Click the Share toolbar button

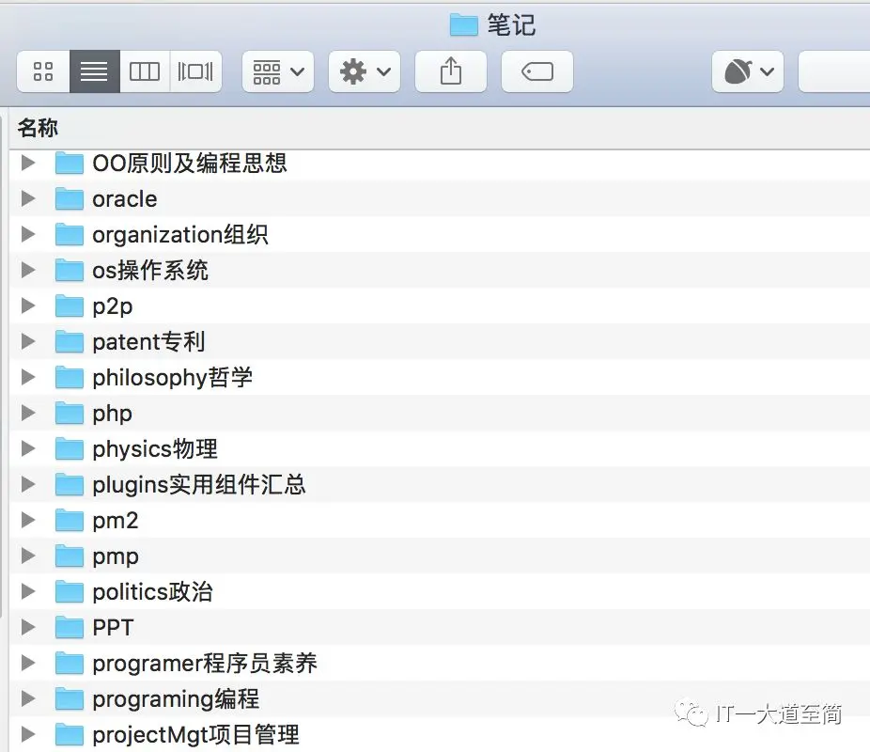(451, 71)
